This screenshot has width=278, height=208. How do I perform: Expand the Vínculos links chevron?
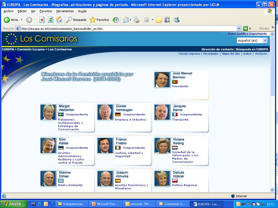point(273,28)
